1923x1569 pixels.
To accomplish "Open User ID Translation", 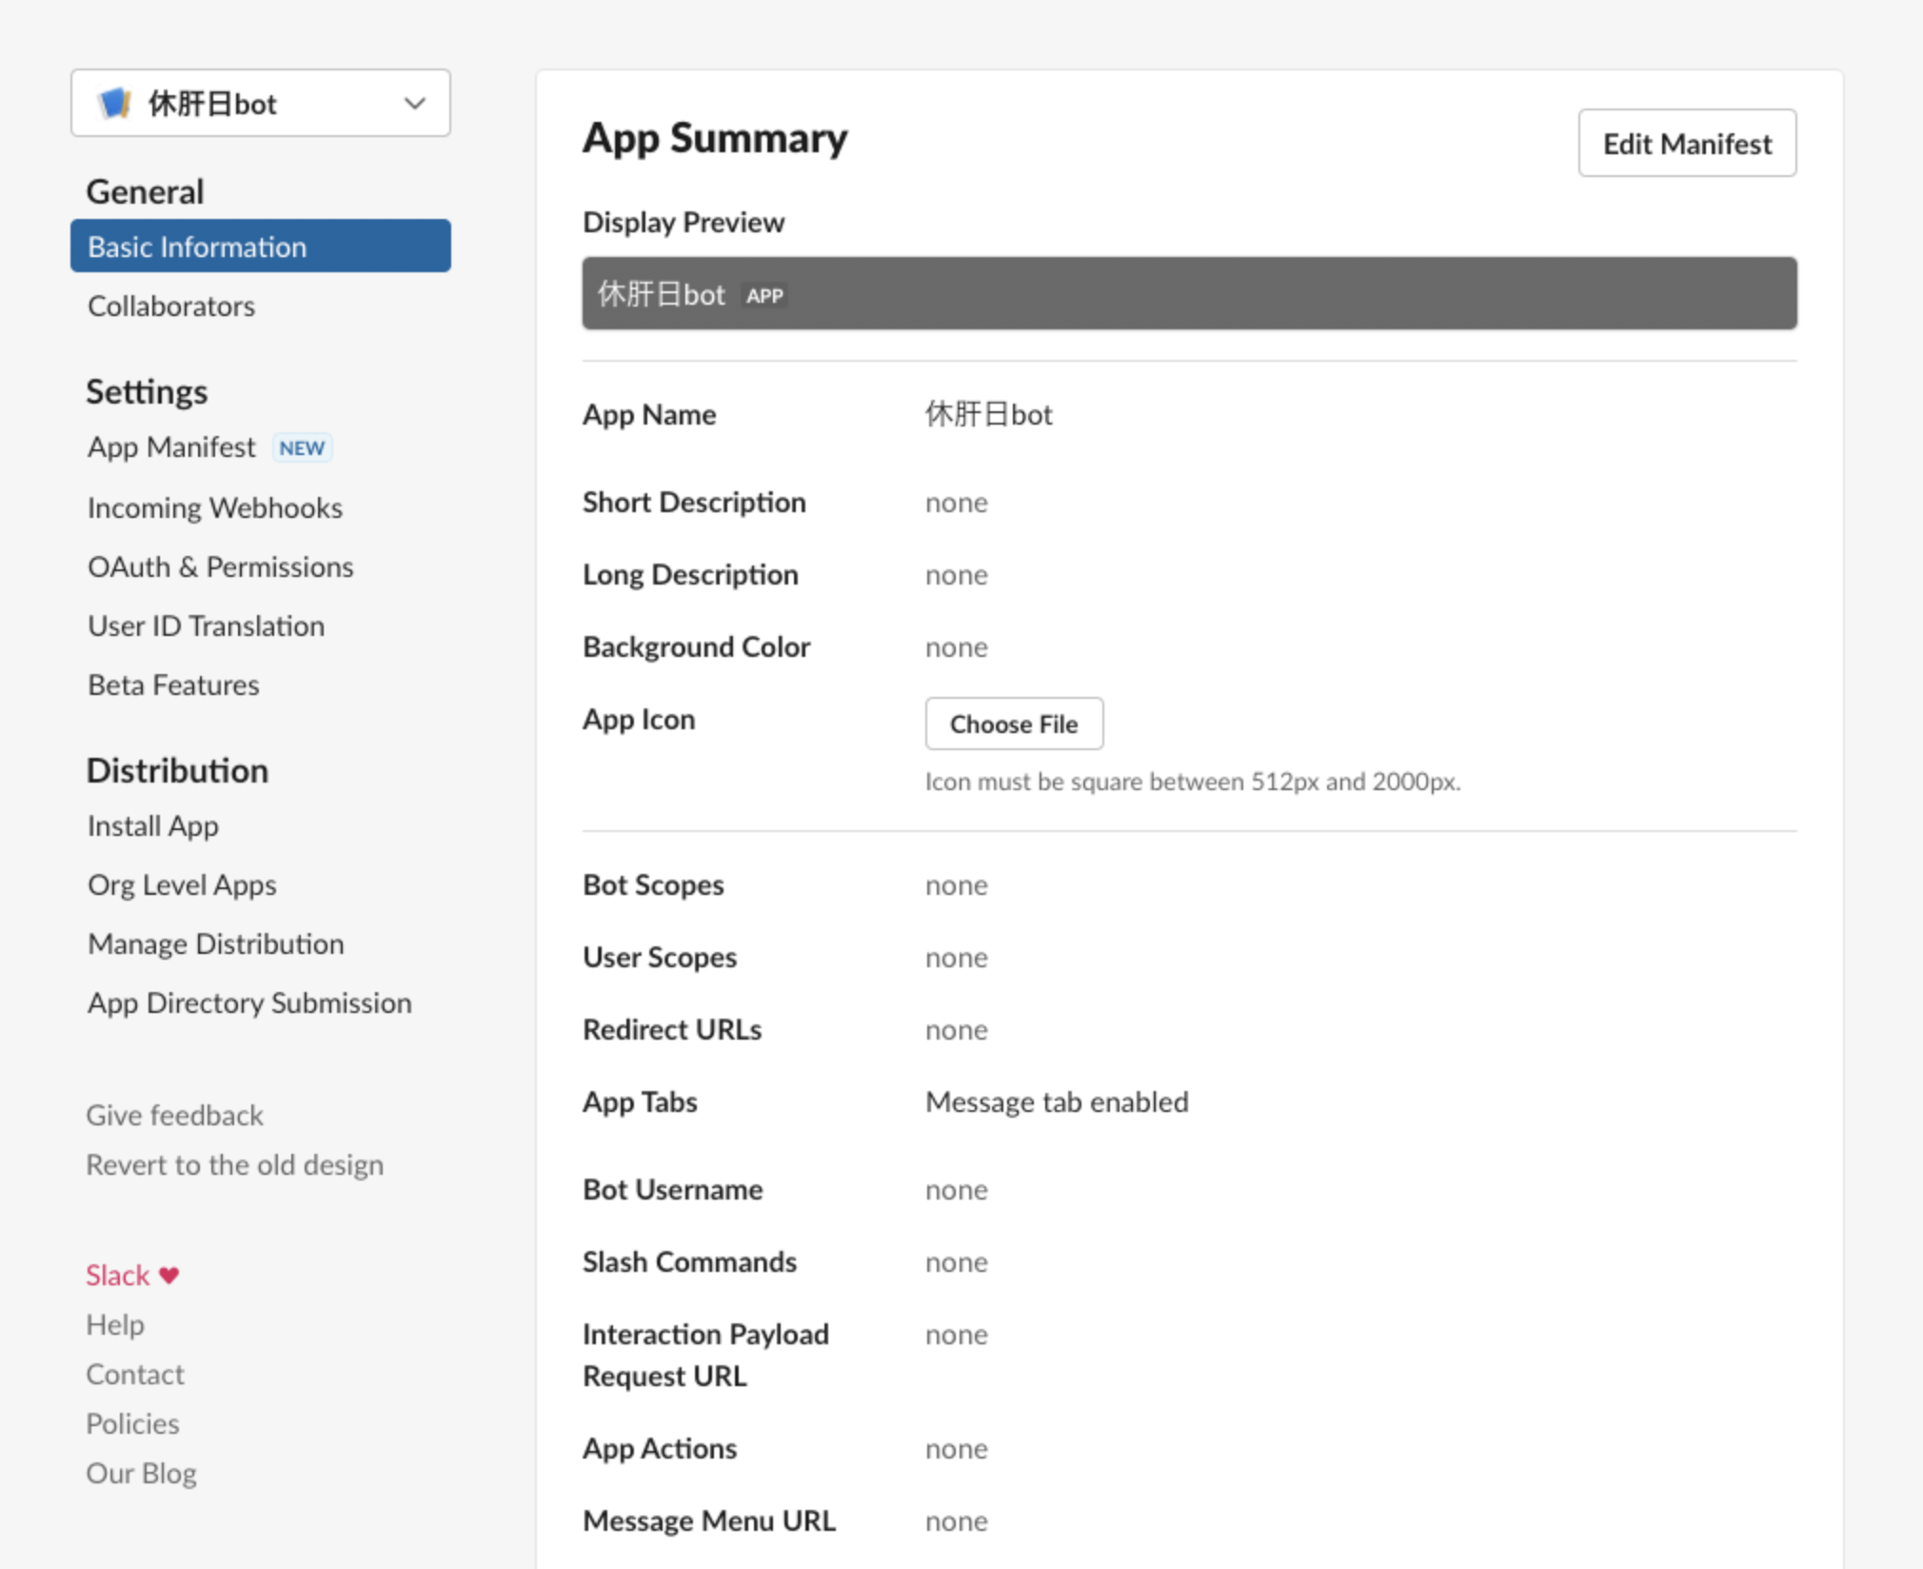I will tap(206, 626).
